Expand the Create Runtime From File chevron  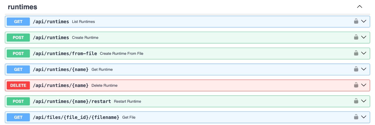pyautogui.click(x=364, y=53)
